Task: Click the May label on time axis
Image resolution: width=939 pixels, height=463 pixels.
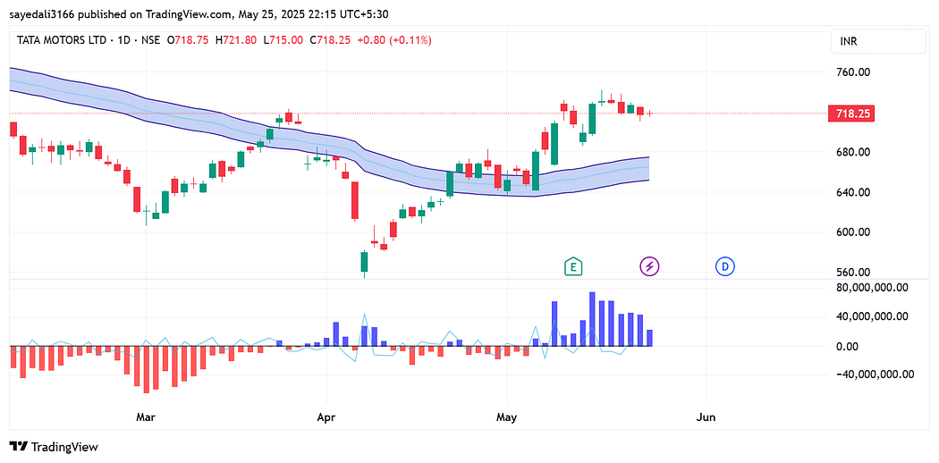Action: pyautogui.click(x=507, y=417)
